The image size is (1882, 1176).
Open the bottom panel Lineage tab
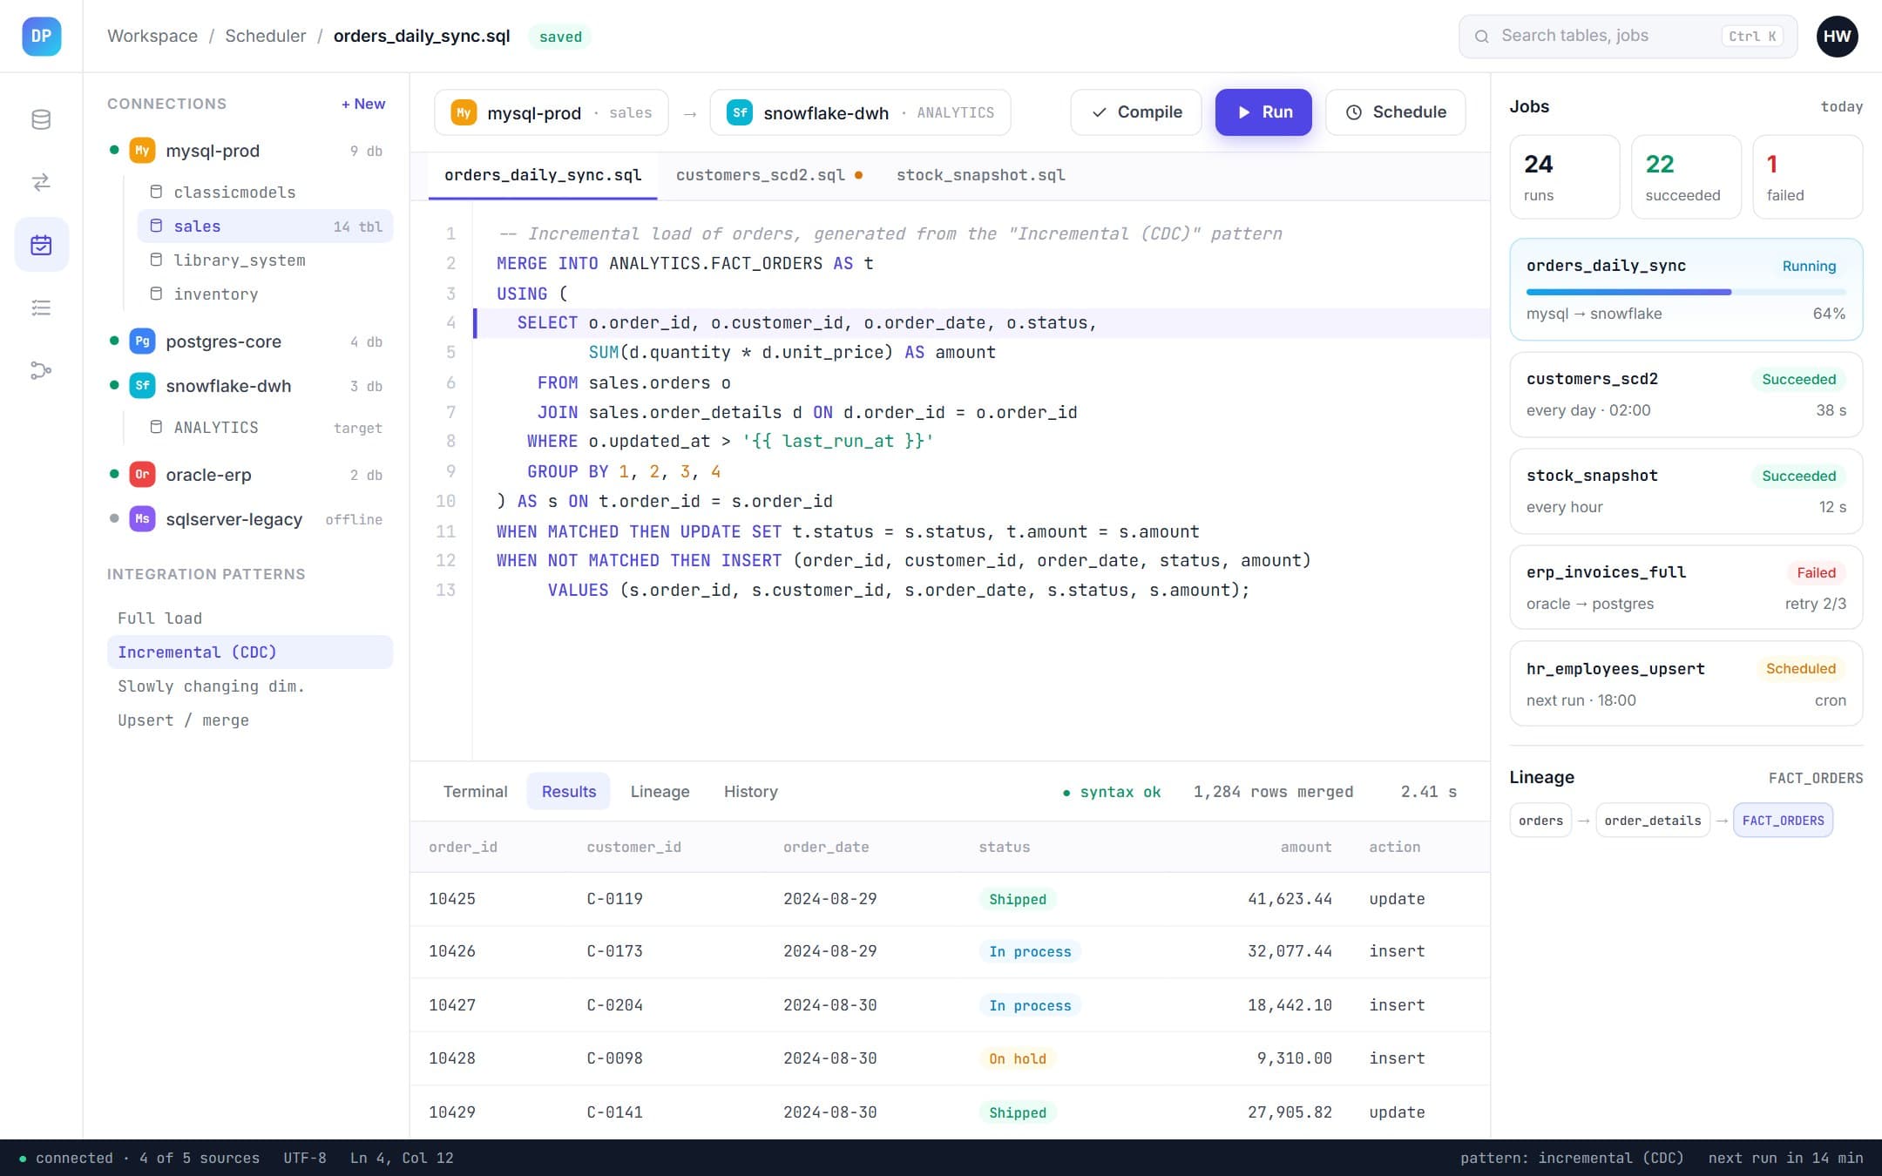click(660, 792)
